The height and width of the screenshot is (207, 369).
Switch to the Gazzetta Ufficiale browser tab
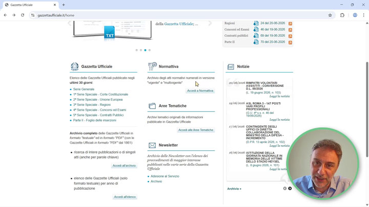31,5
